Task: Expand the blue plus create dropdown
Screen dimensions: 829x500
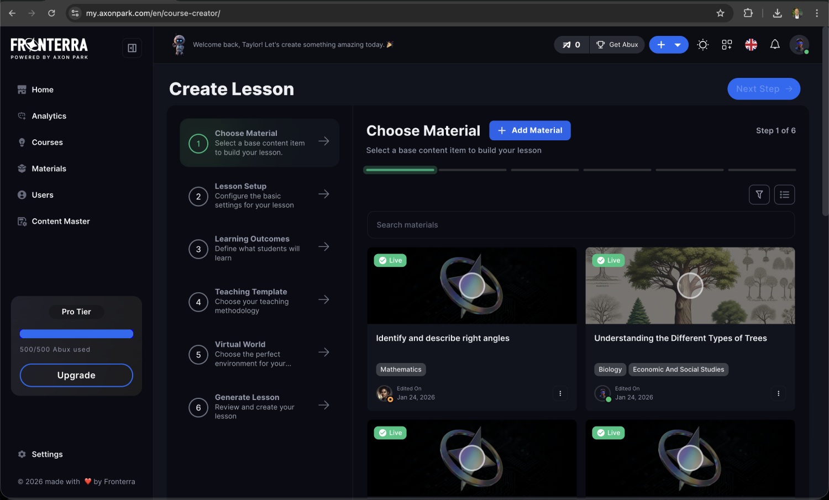Action: coord(677,45)
